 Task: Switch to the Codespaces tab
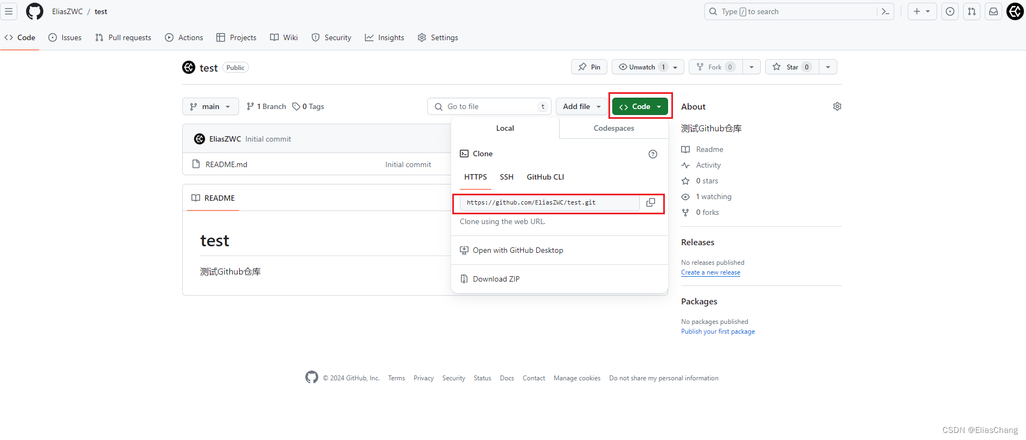614,128
